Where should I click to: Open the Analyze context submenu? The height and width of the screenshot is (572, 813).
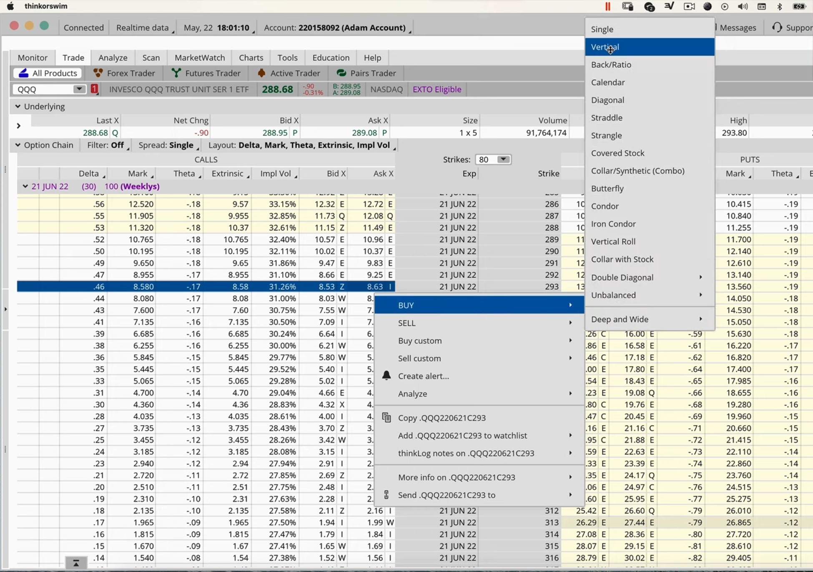479,394
